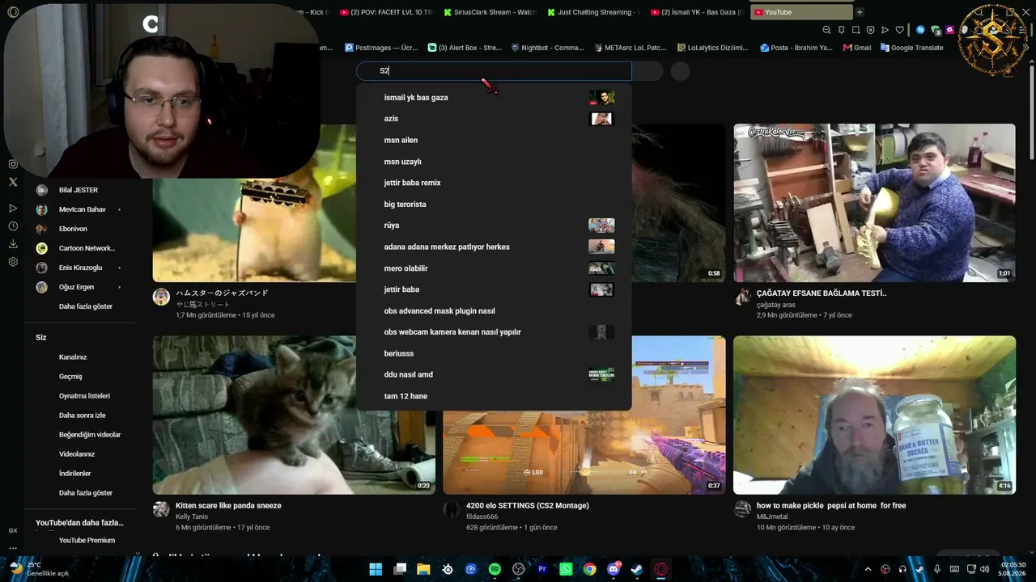Image resolution: width=1036 pixels, height=582 pixels.
Task: Open the weather widget showing 25°C
Action: coord(39,569)
